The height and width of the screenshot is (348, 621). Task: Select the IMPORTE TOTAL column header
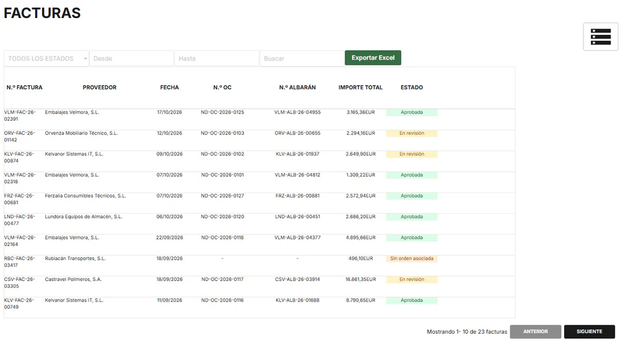coord(360,87)
